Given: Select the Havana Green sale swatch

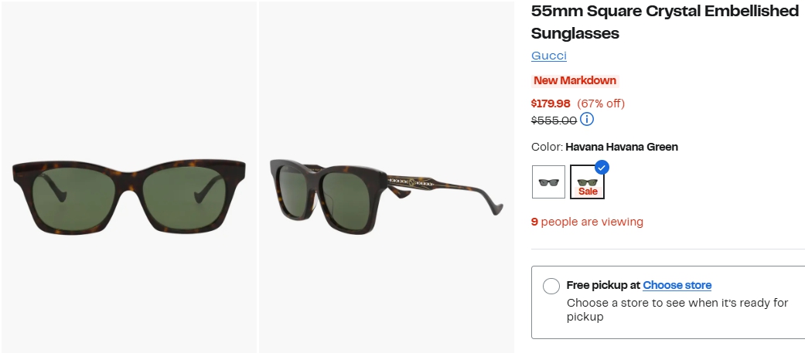Looking at the screenshot, I should pos(587,181).
